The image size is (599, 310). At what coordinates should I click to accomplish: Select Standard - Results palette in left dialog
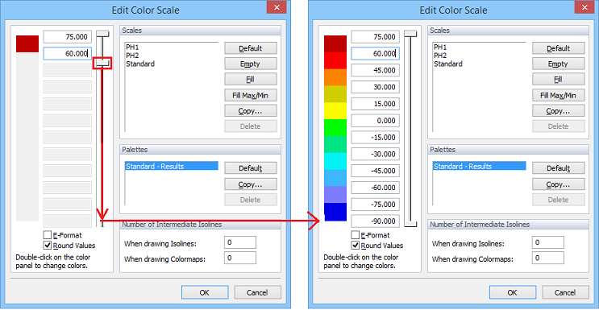coord(172,166)
